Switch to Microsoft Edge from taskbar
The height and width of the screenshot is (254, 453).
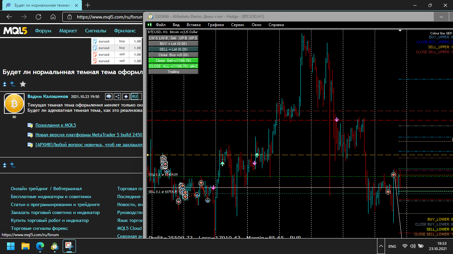pos(40,246)
